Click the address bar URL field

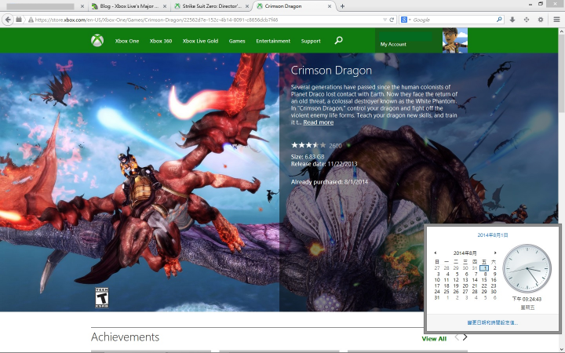pos(207,20)
